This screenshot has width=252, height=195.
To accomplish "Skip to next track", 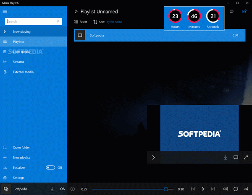I will point(213,189).
